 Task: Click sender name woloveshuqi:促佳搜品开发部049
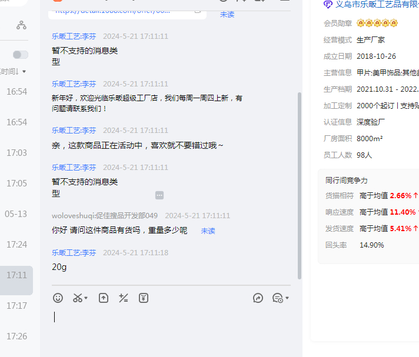click(105, 216)
